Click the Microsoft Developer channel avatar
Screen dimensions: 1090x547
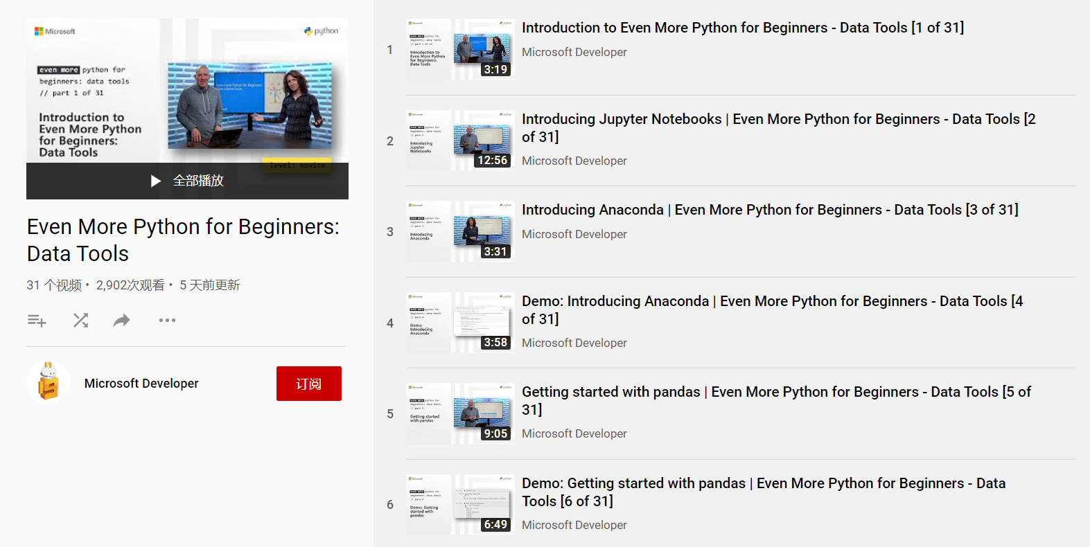click(x=49, y=383)
